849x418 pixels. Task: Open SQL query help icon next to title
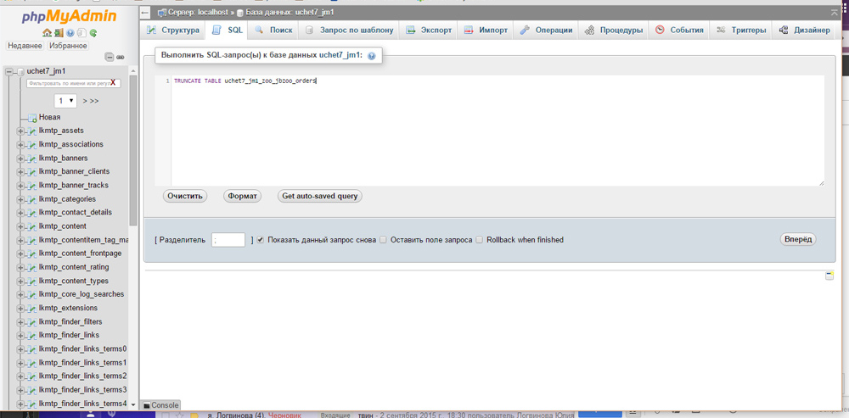coord(372,55)
